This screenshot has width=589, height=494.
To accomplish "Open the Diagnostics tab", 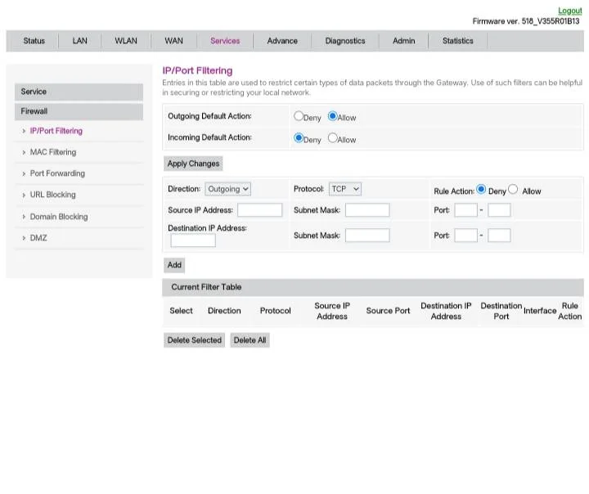I will (x=345, y=41).
